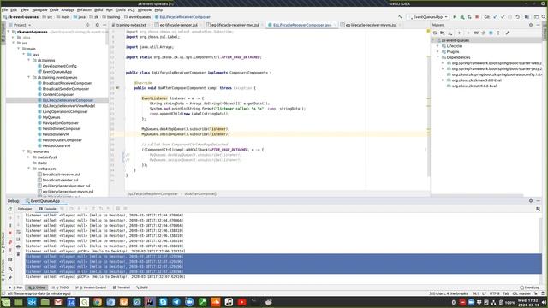
Task: Collapse the Dependencies node in Maven
Action: tap(438, 57)
